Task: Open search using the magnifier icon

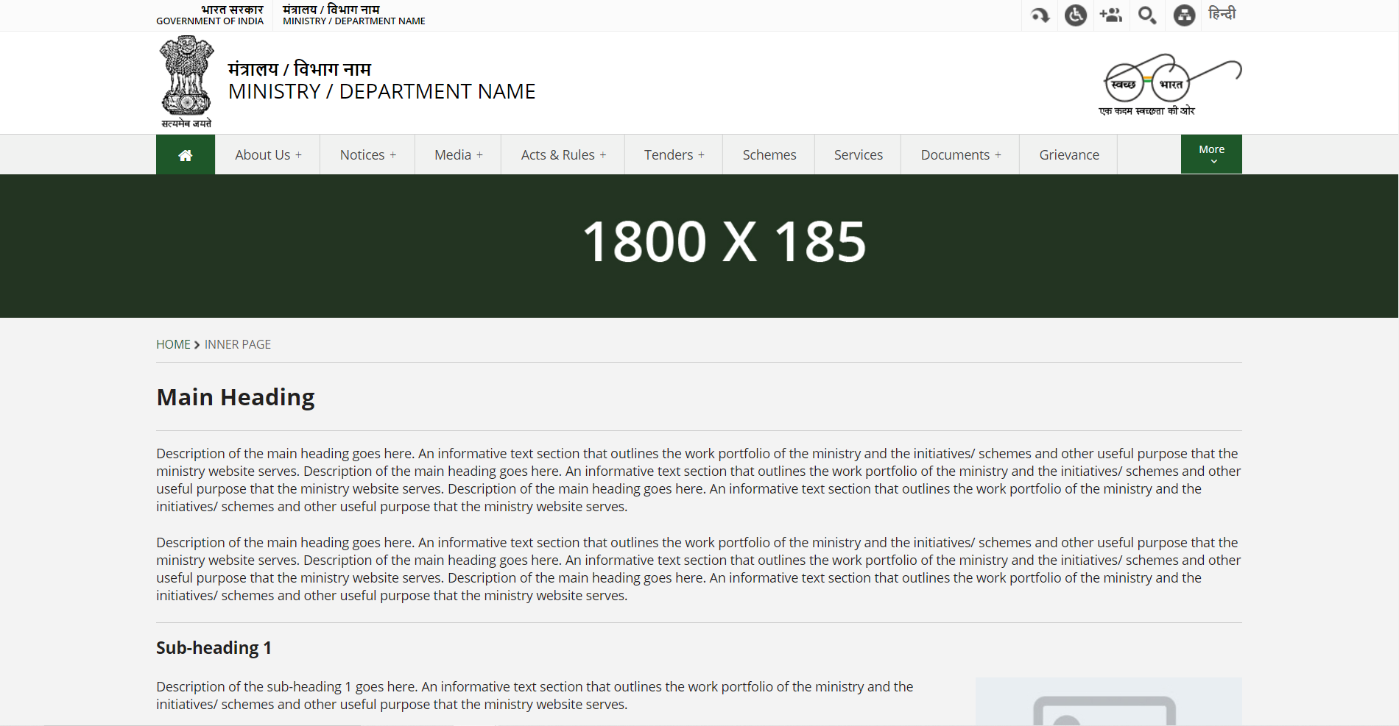Action: 1147,15
